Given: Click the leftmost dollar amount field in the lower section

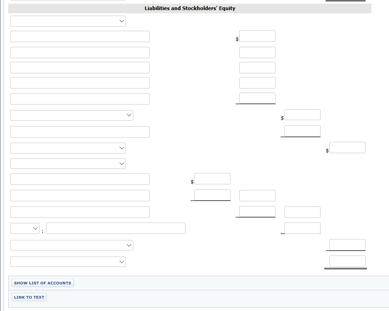Looking at the screenshot, I should click(x=212, y=179).
